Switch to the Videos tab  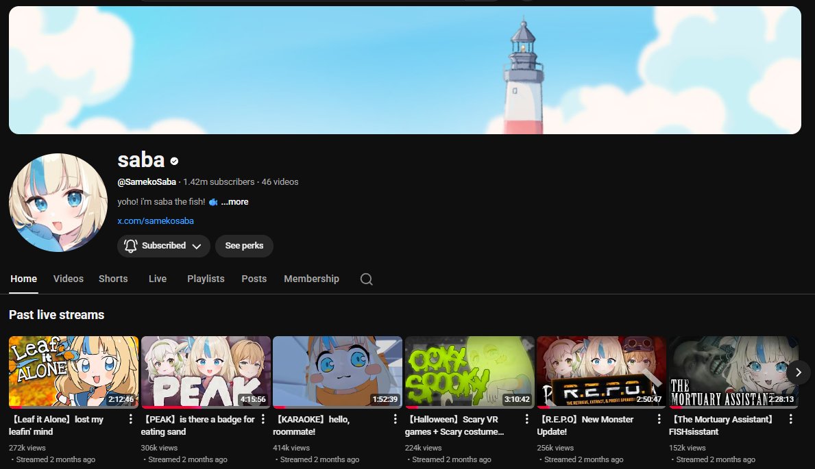pos(68,279)
